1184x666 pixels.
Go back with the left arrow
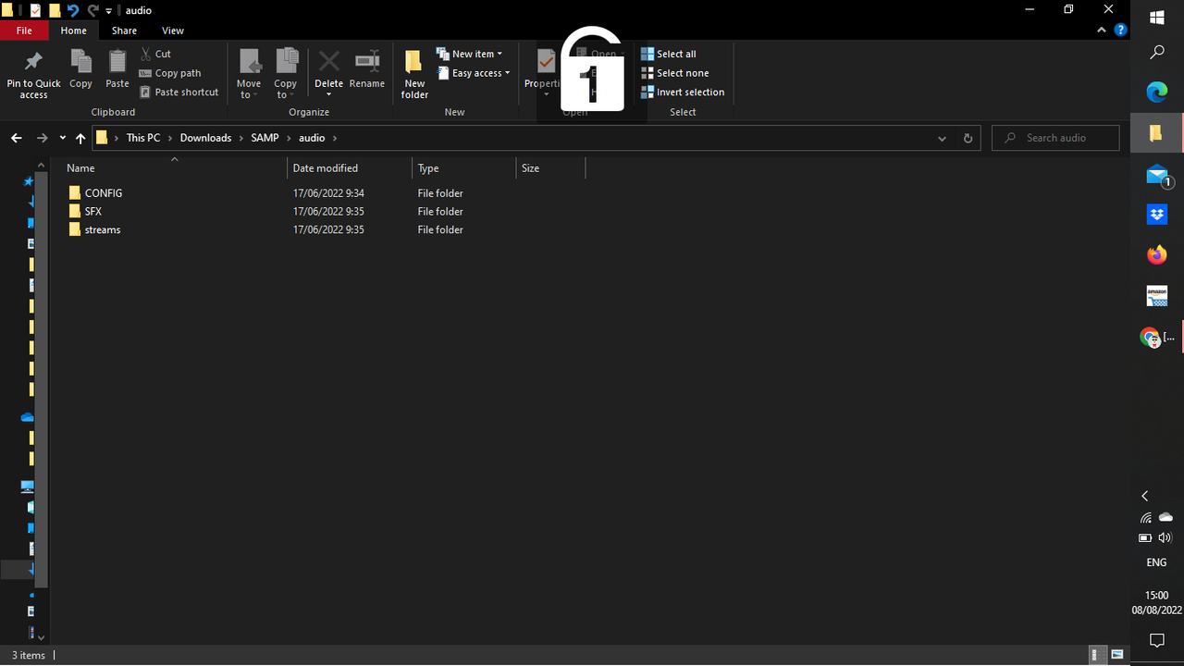pos(17,138)
